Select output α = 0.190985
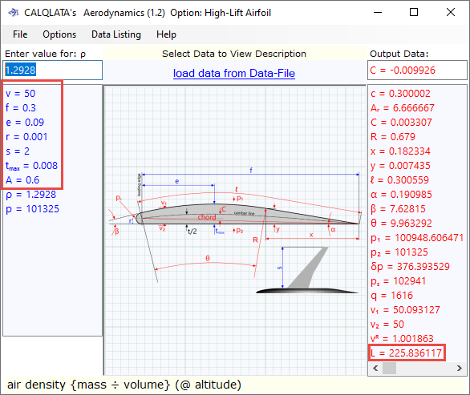The width and height of the screenshot is (470, 395). tap(401, 195)
